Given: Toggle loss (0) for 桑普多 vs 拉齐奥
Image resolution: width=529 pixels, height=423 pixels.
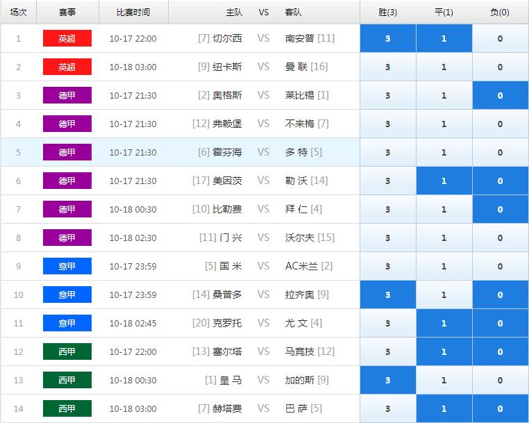Looking at the screenshot, I should [x=501, y=295].
